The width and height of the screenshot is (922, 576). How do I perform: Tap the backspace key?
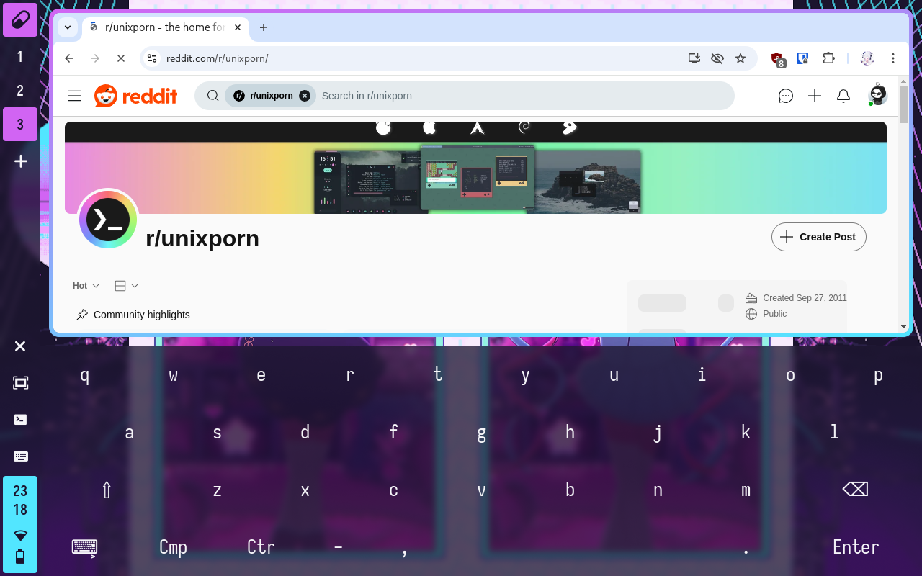click(x=855, y=490)
